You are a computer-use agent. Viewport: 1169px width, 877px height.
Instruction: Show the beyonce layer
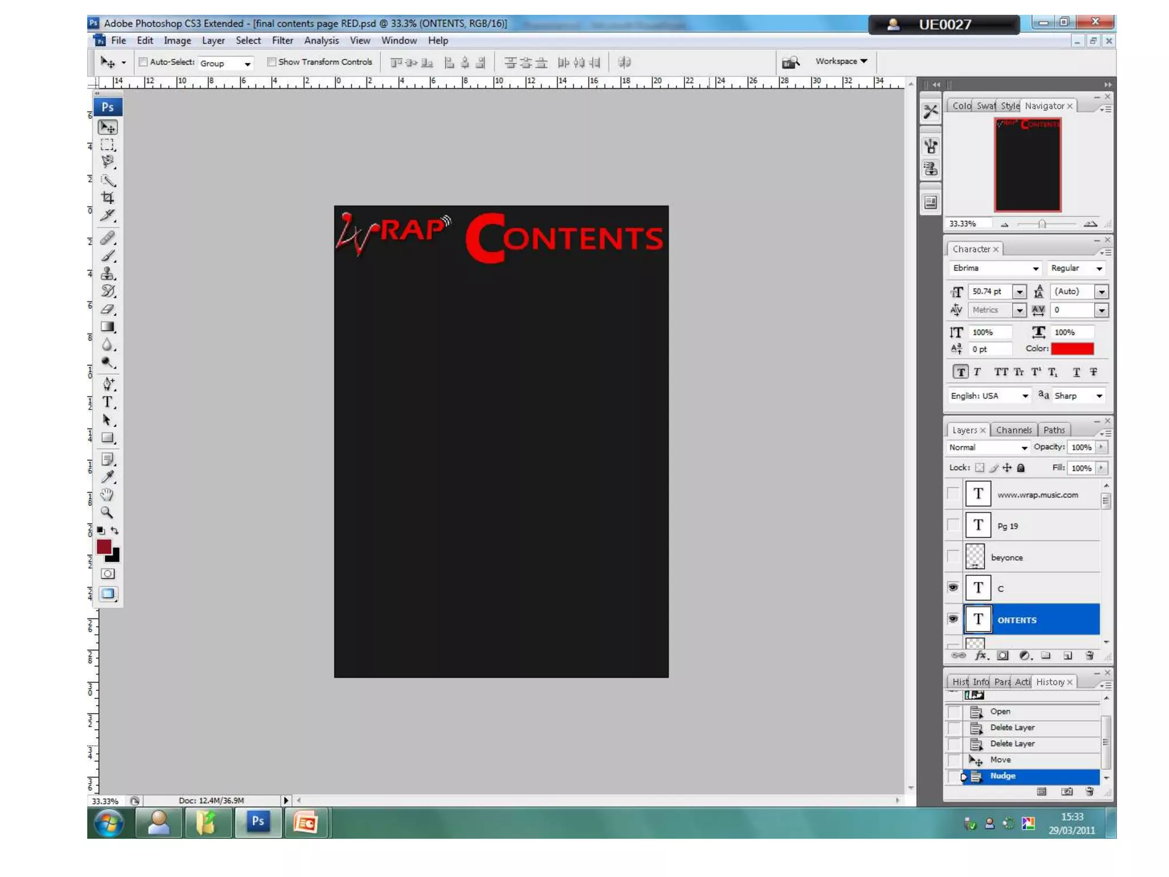953,556
